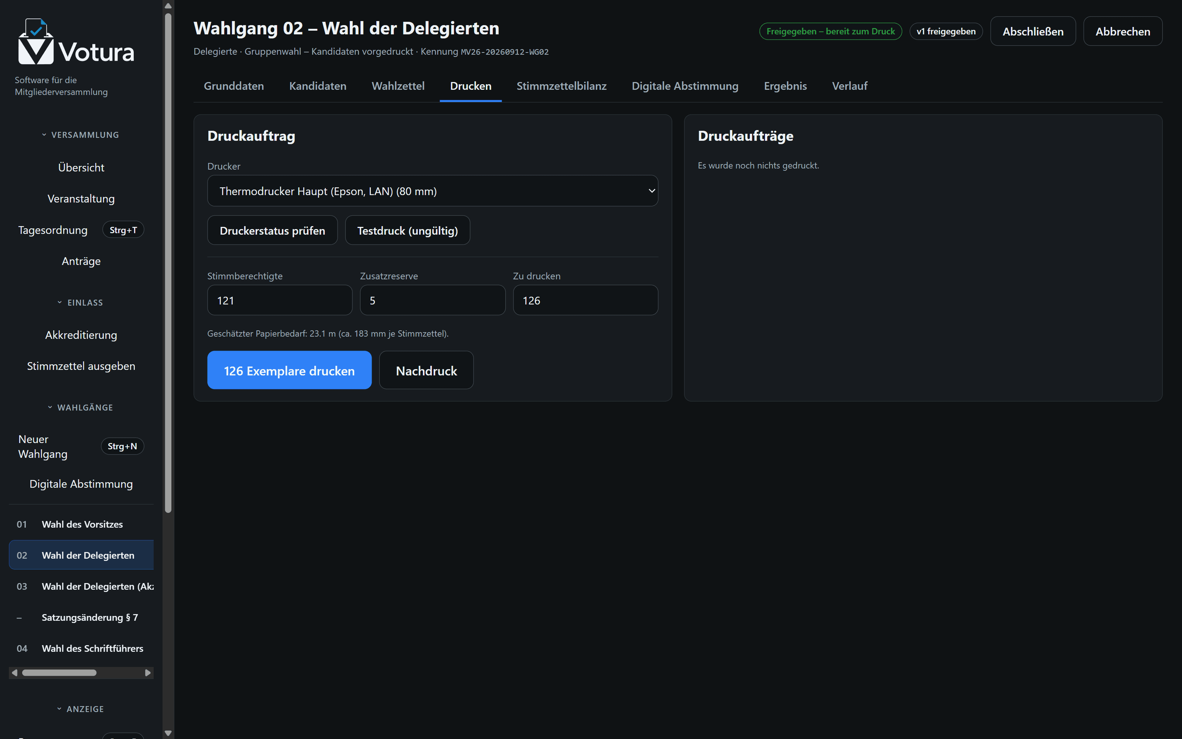The image size is (1182, 739).
Task: Select the Drucken tab
Action: pos(470,86)
